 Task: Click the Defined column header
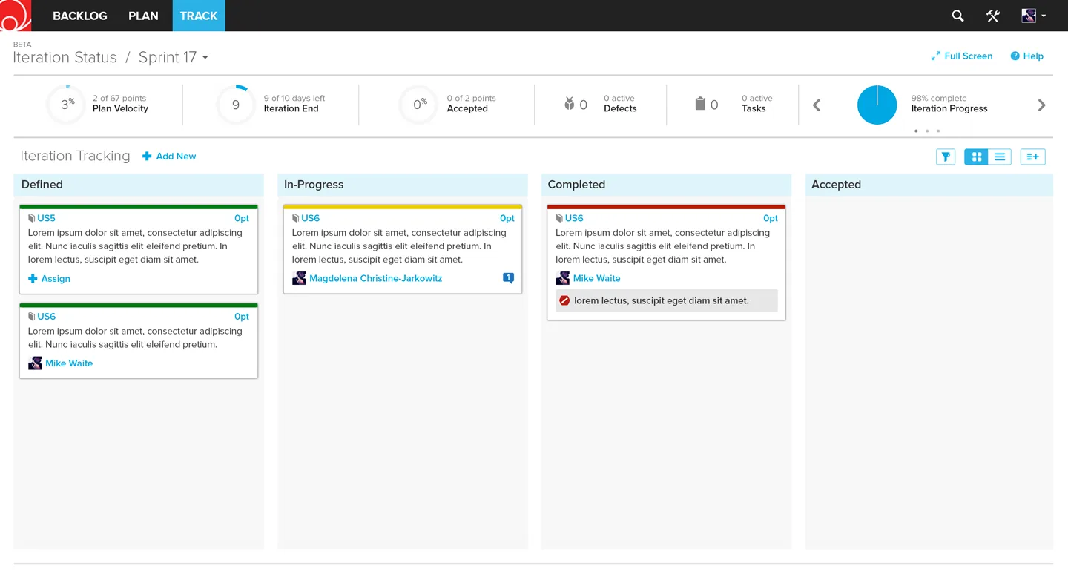click(139, 185)
